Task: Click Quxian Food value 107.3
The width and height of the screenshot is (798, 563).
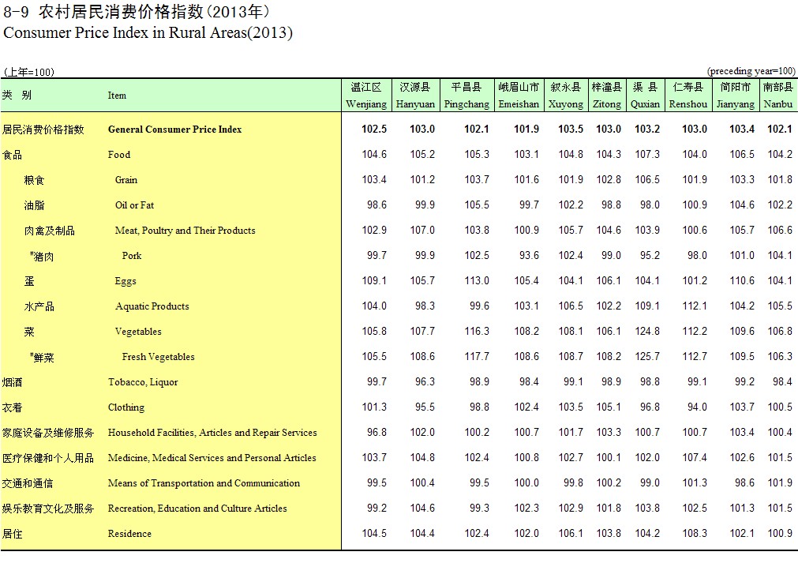Action: [647, 154]
